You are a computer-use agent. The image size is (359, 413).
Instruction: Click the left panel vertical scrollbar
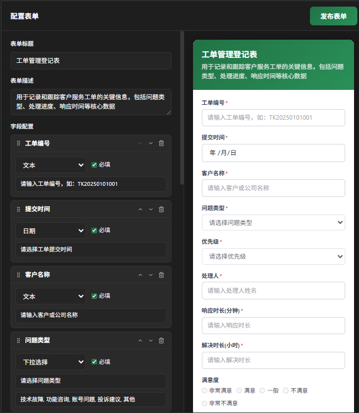click(182, 108)
